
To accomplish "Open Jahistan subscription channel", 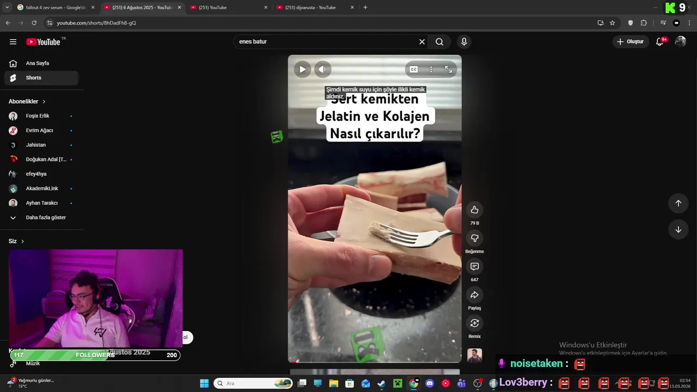I will point(41,145).
